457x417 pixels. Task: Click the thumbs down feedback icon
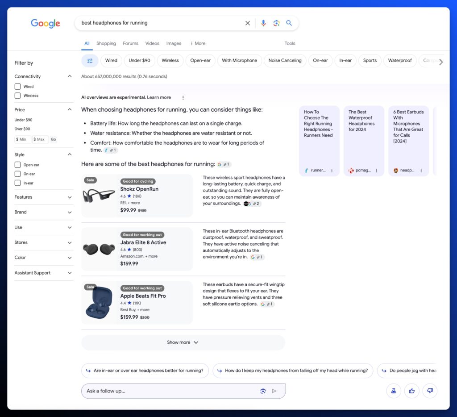(x=430, y=391)
